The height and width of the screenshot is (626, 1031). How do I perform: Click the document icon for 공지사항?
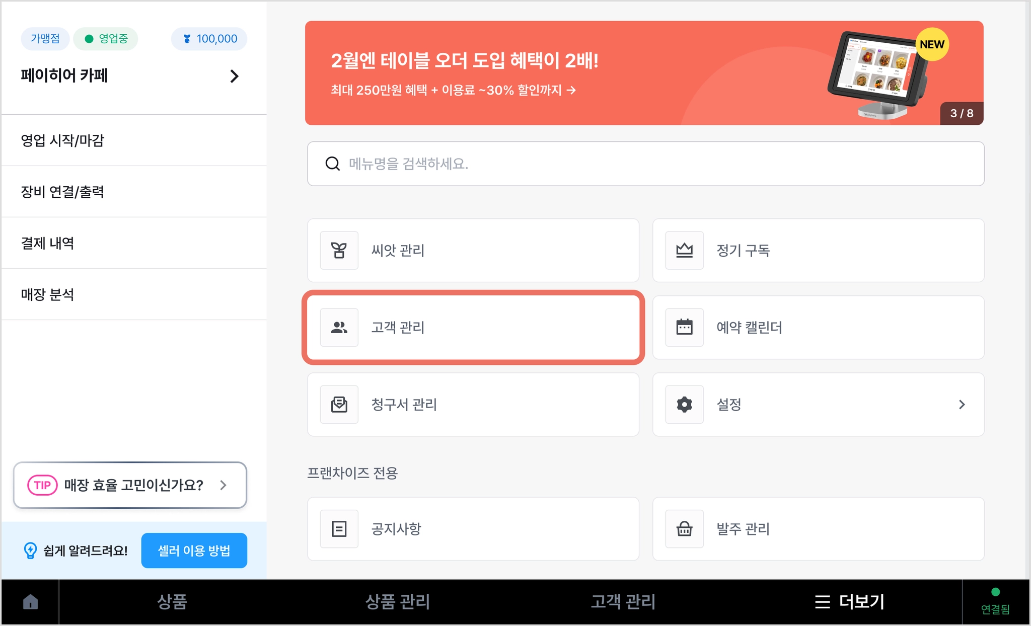tap(339, 529)
